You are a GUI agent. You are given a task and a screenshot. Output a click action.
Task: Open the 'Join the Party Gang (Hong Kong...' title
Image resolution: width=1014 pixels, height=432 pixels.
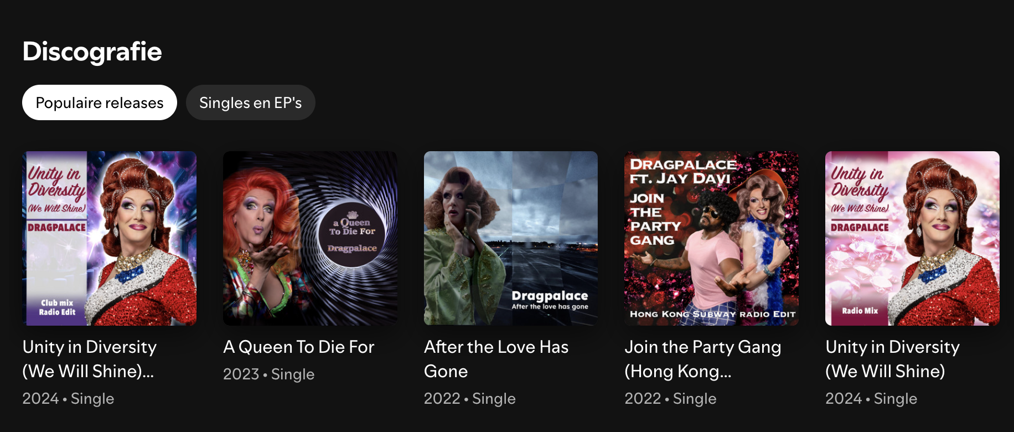(702, 359)
